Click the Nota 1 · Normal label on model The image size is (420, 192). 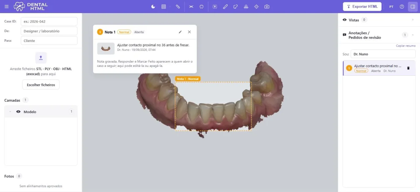(x=188, y=79)
